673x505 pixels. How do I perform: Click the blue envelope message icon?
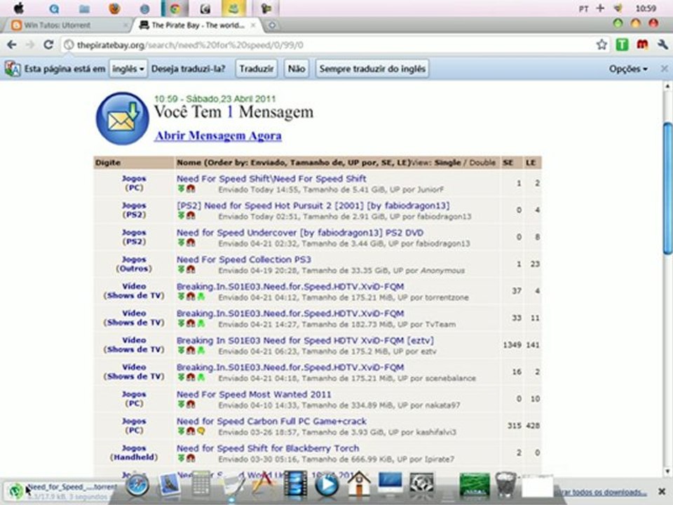pyautogui.click(x=122, y=118)
